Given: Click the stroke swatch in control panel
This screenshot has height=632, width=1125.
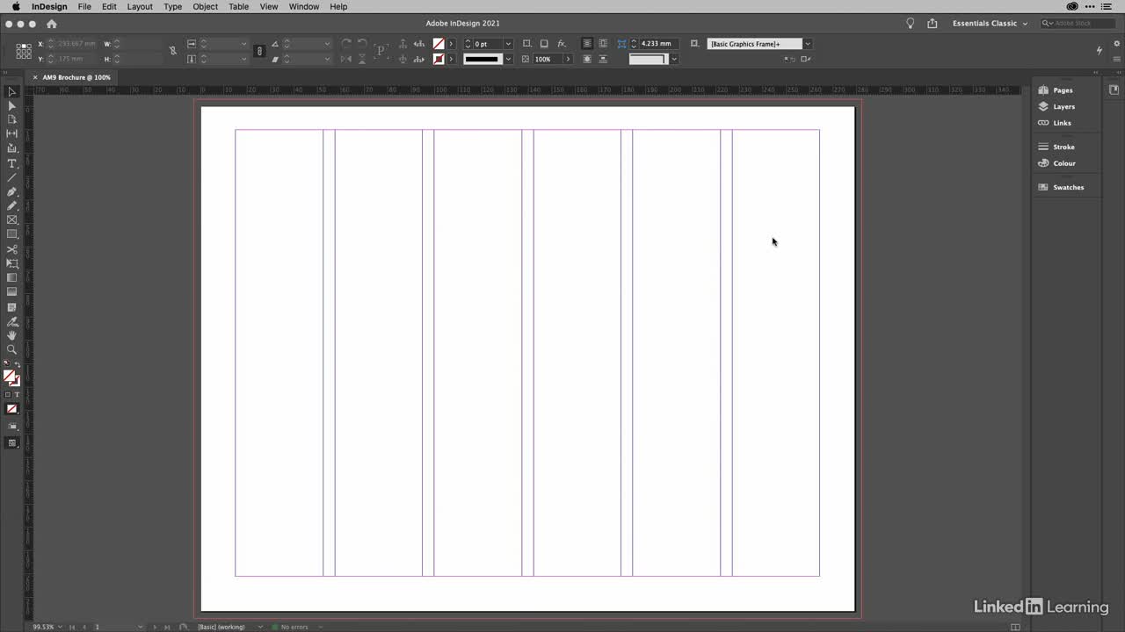Looking at the screenshot, I should click(439, 59).
